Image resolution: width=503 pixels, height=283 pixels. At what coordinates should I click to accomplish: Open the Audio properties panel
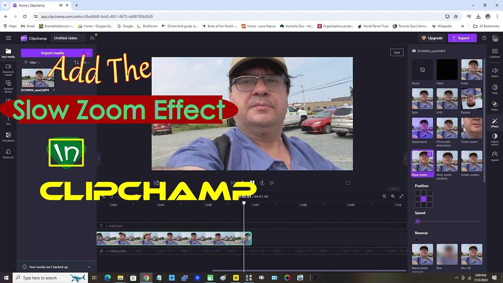[x=495, y=72]
